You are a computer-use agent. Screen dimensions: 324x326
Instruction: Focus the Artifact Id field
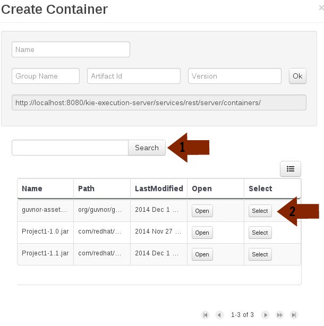(x=134, y=76)
